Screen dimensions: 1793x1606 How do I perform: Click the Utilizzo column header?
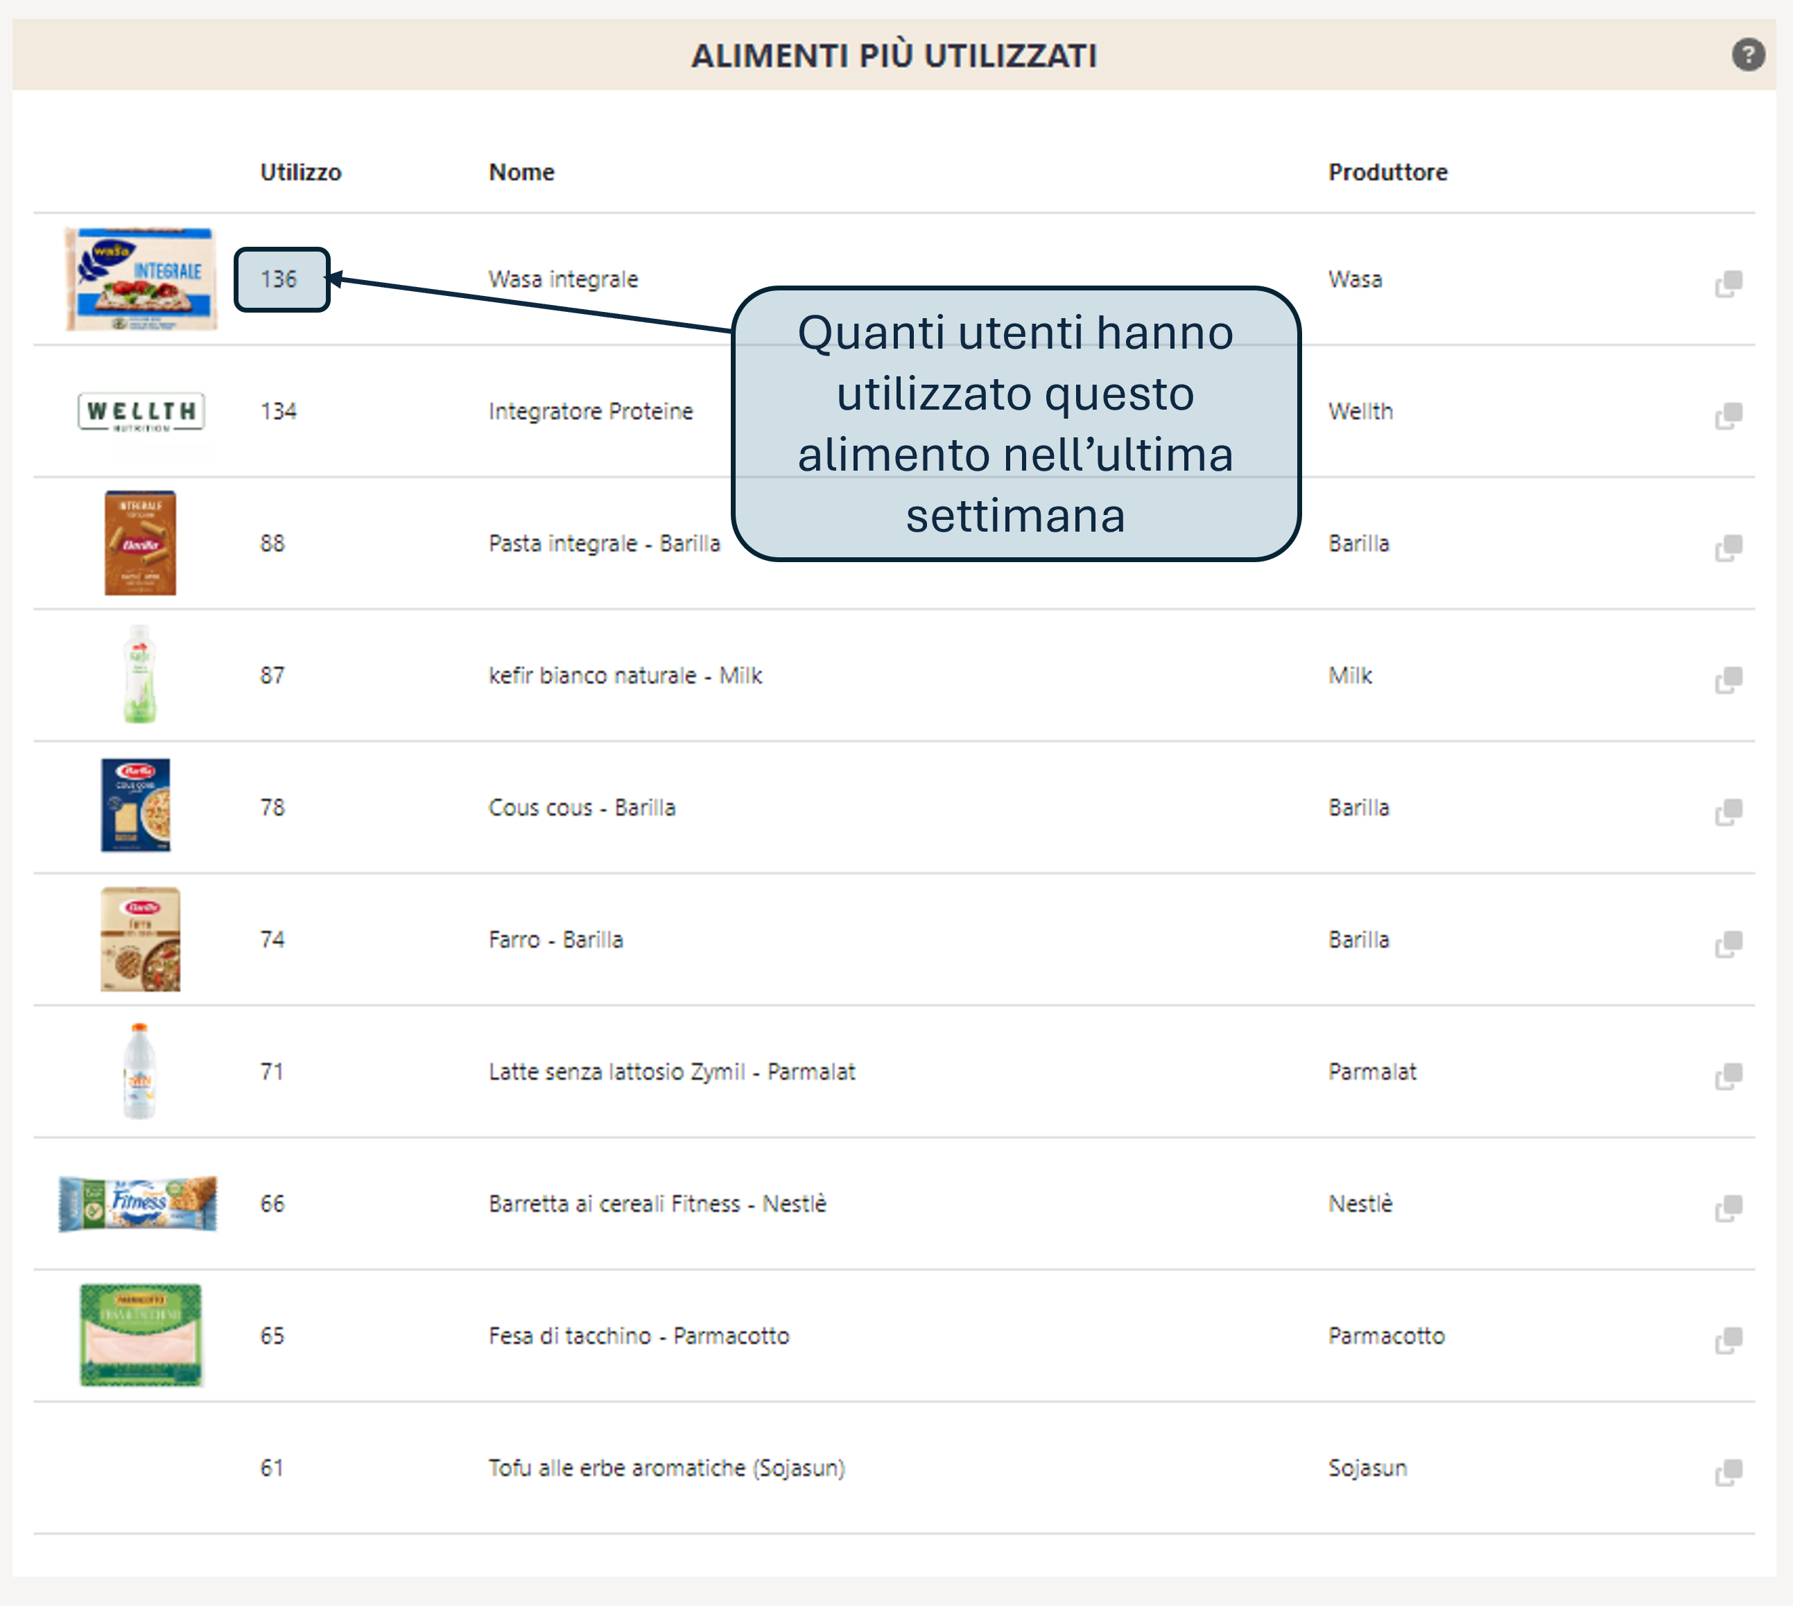[300, 172]
